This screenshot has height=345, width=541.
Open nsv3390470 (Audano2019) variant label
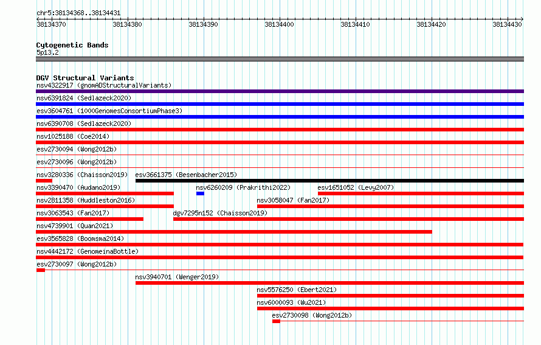click(78, 187)
